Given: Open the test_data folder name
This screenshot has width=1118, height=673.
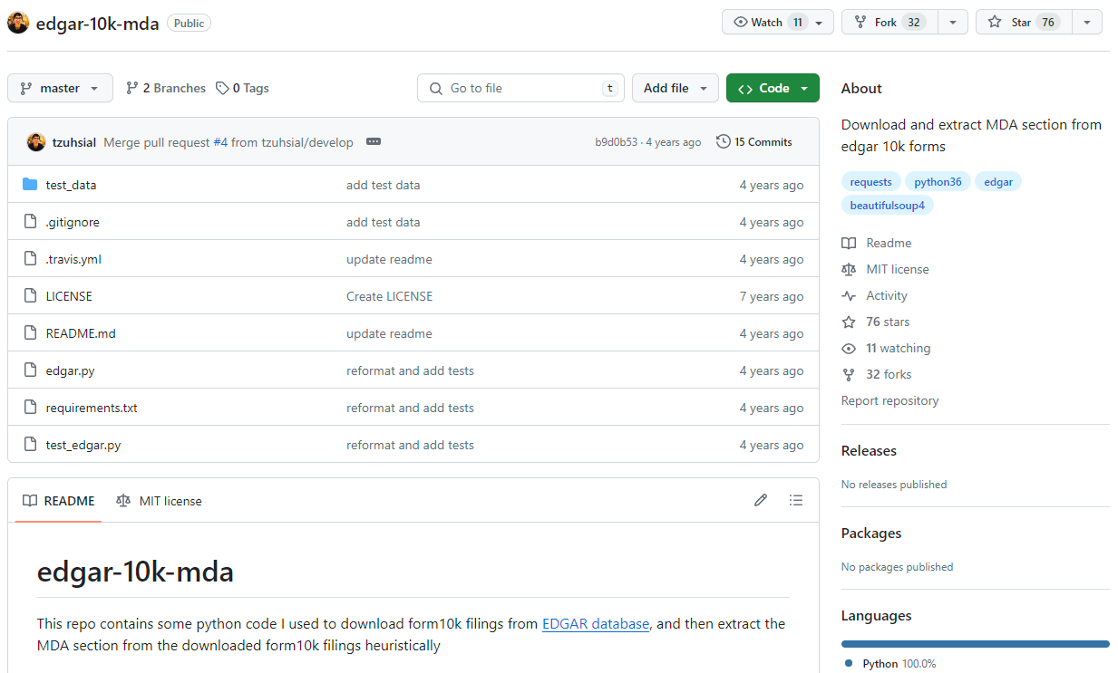Looking at the screenshot, I should 71,185.
